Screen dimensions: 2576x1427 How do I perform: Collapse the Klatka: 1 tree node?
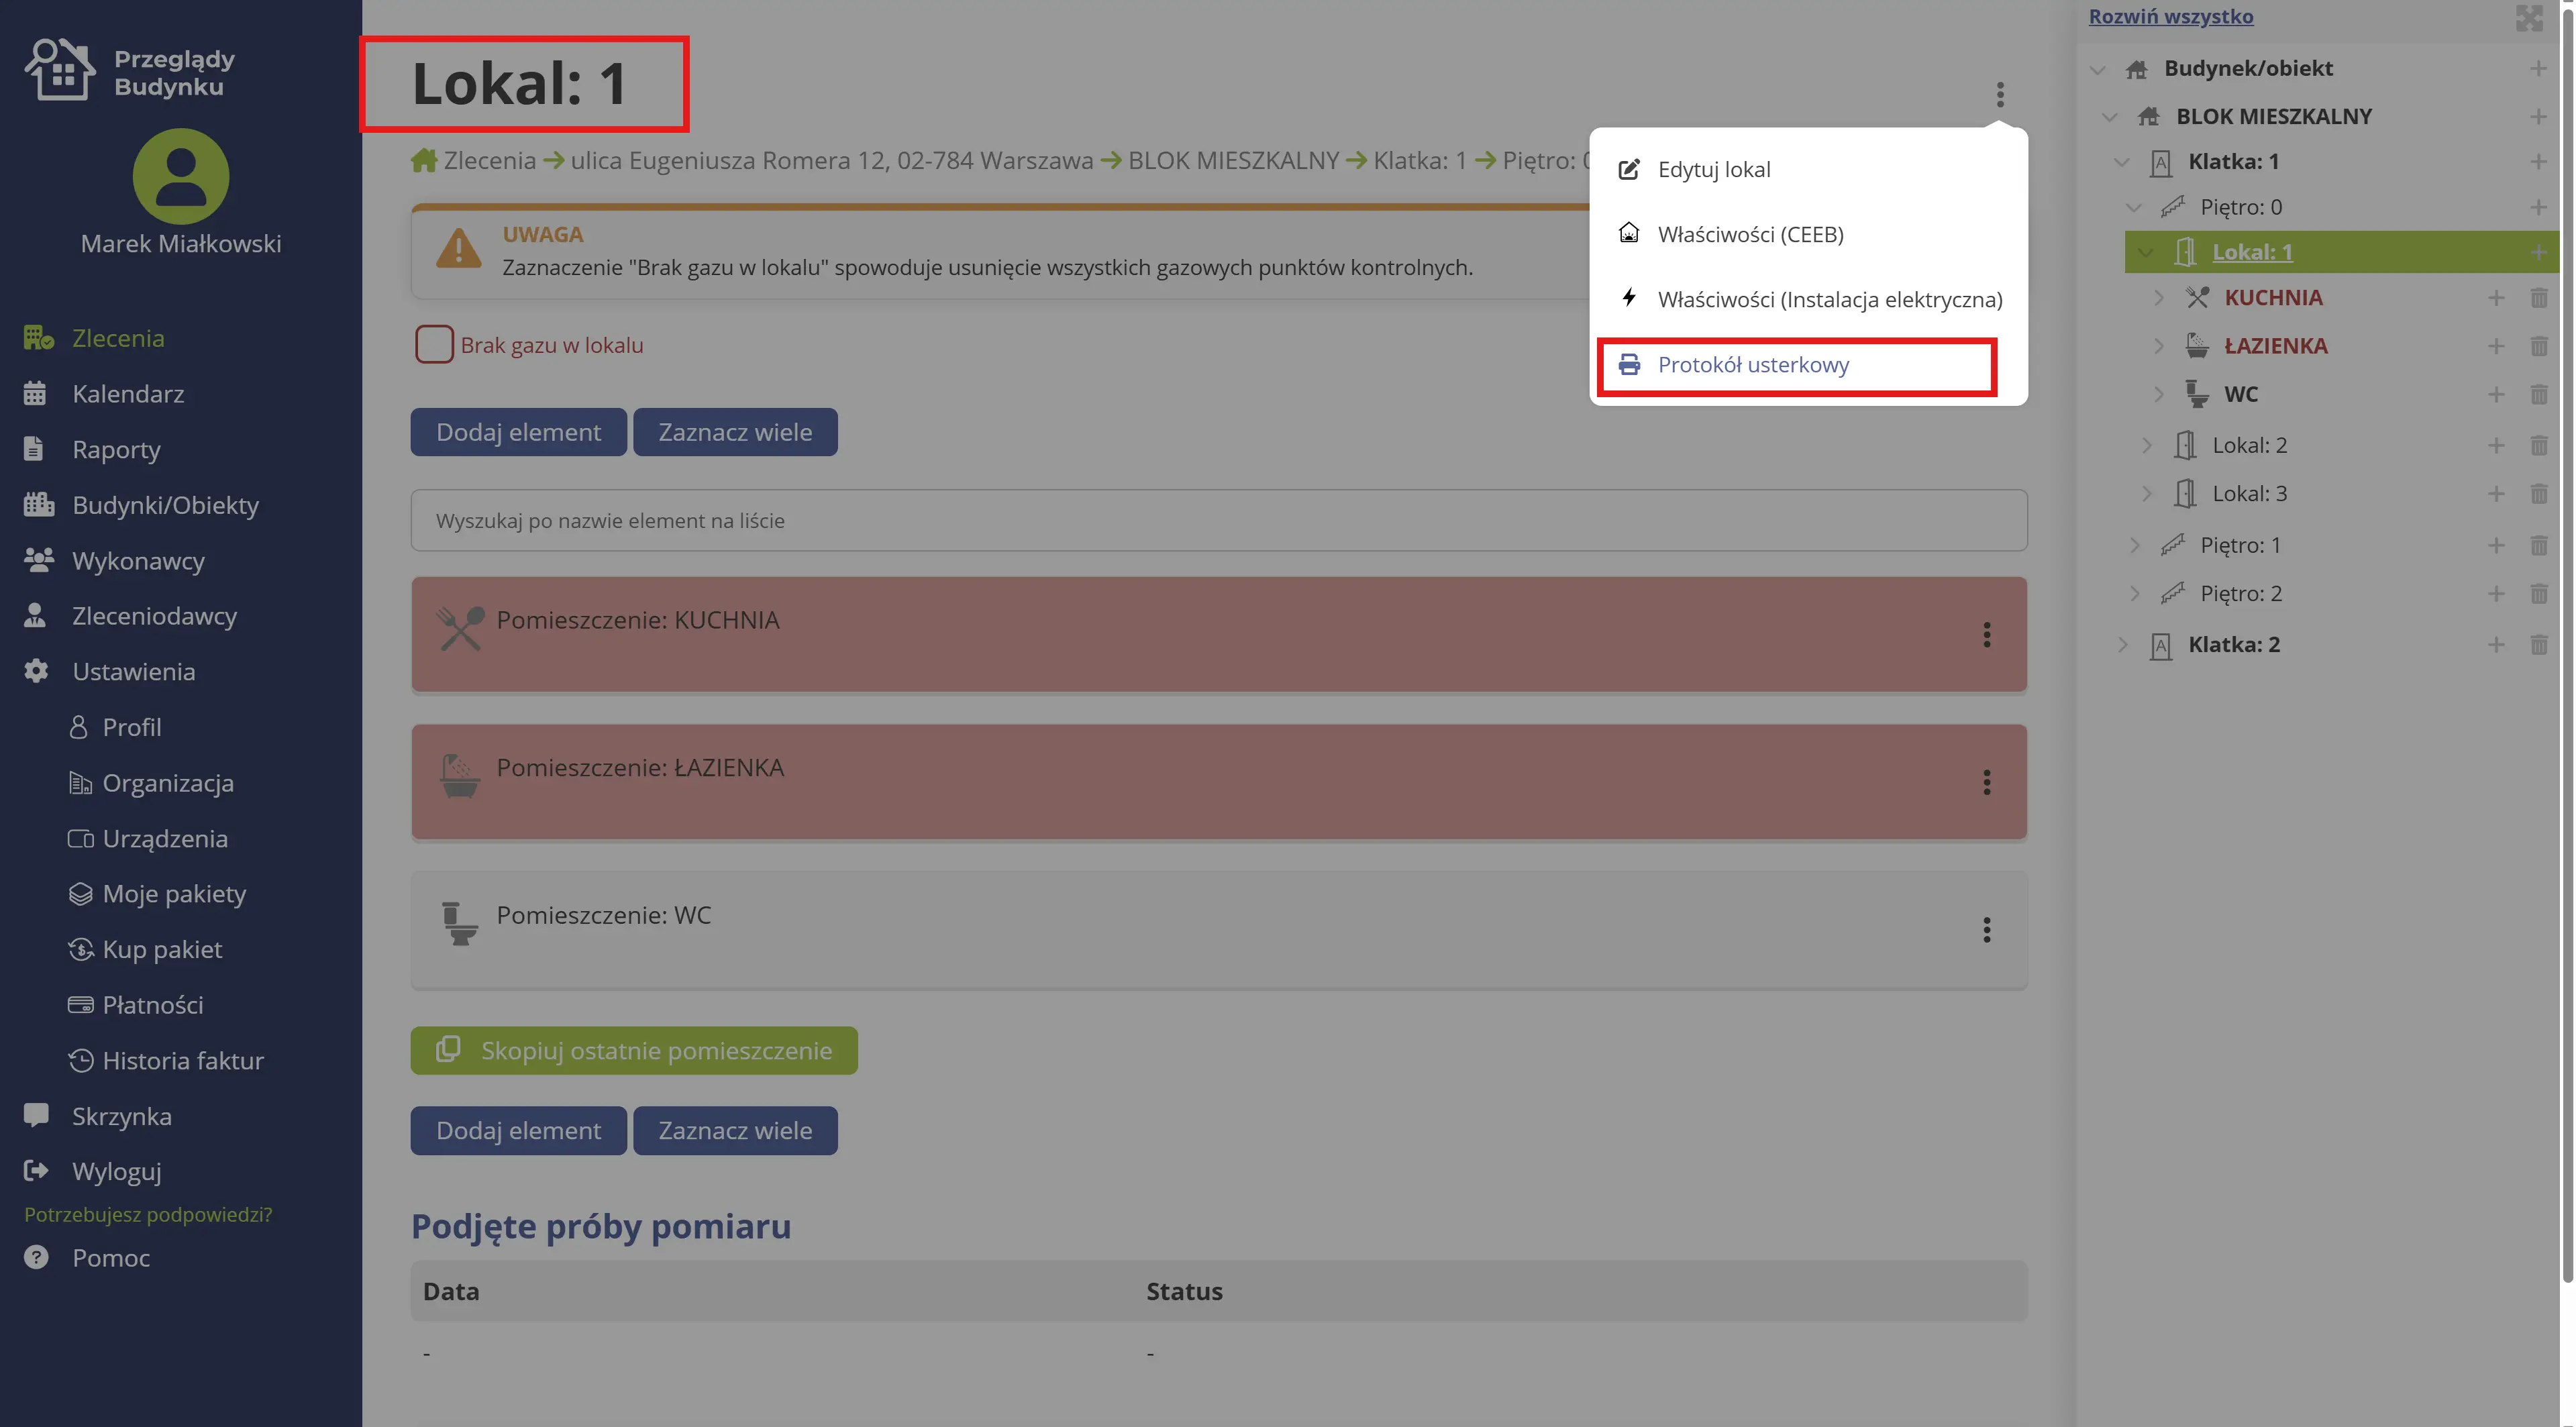(2122, 162)
